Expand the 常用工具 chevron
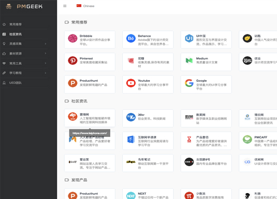This screenshot has height=199, width=277. point(46,63)
